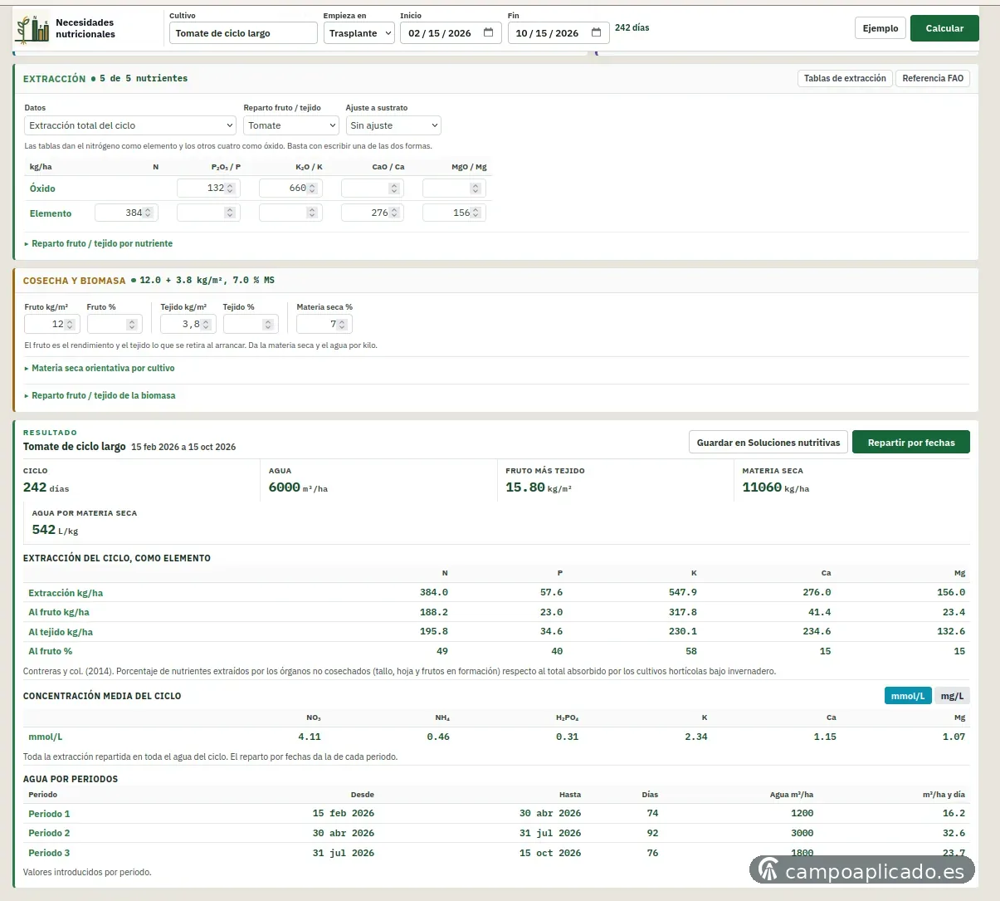Click the Tejido % field
Image resolution: width=1000 pixels, height=901 pixels.
tap(251, 324)
